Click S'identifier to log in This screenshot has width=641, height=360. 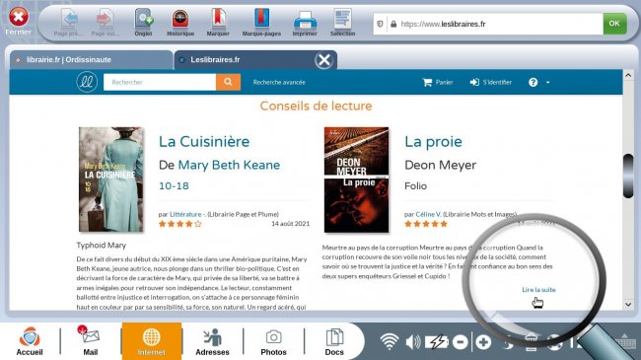click(x=490, y=82)
